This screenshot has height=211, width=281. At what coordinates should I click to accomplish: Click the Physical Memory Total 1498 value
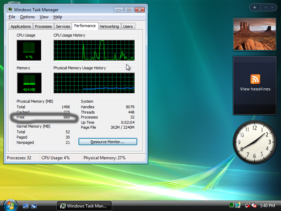66,107
